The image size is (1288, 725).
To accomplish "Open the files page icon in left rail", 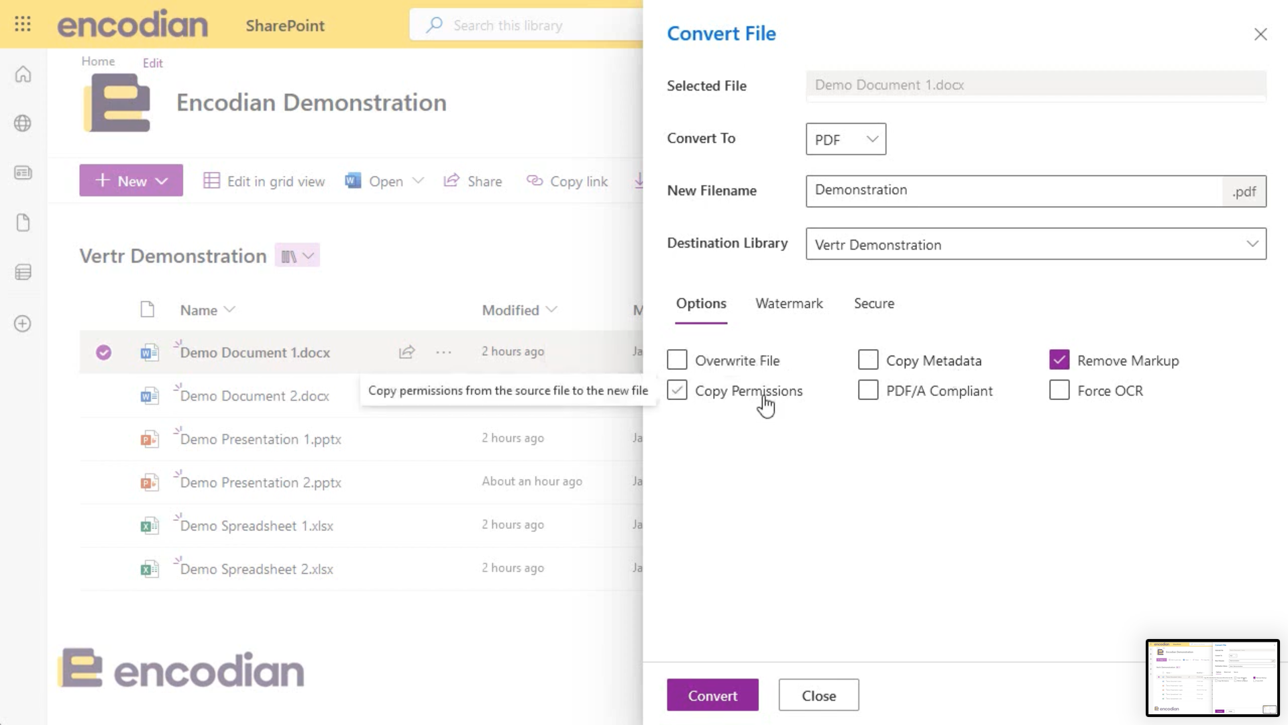I will point(23,223).
